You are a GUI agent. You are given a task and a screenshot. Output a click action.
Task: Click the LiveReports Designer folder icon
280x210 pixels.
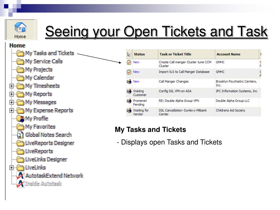20,143
